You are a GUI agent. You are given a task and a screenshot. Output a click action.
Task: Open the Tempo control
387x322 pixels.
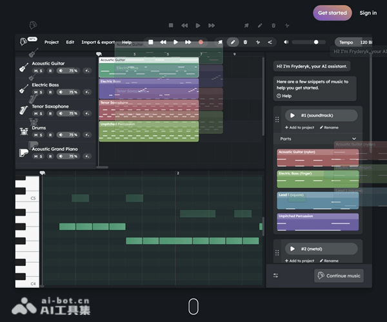346,42
